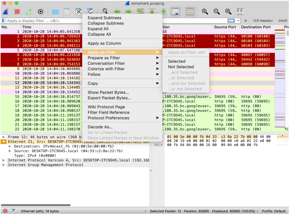Sort by the Source Port column header
The image size is (289, 214).
(x=226, y=27)
